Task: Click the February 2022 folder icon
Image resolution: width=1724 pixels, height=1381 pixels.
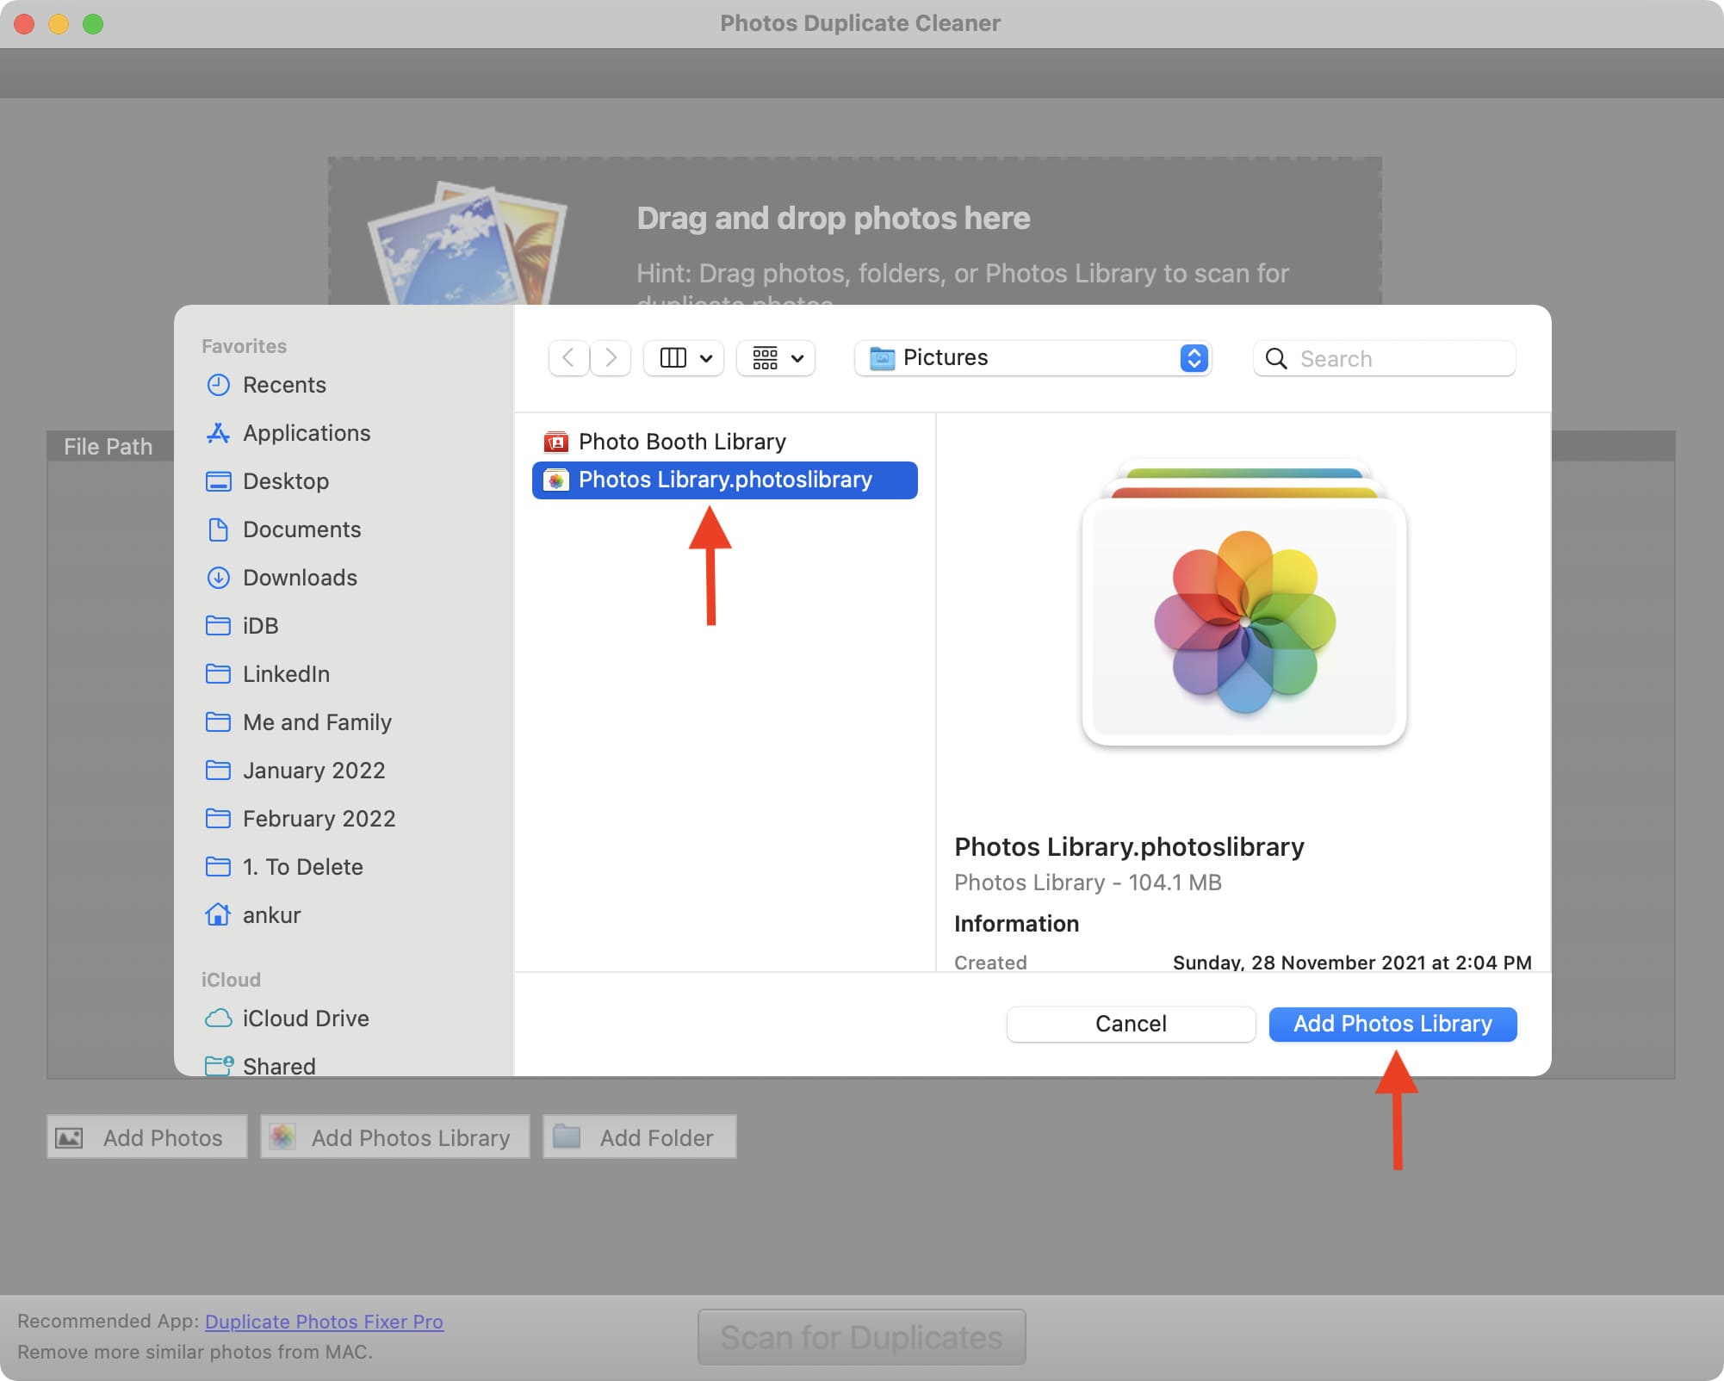Action: (218, 819)
